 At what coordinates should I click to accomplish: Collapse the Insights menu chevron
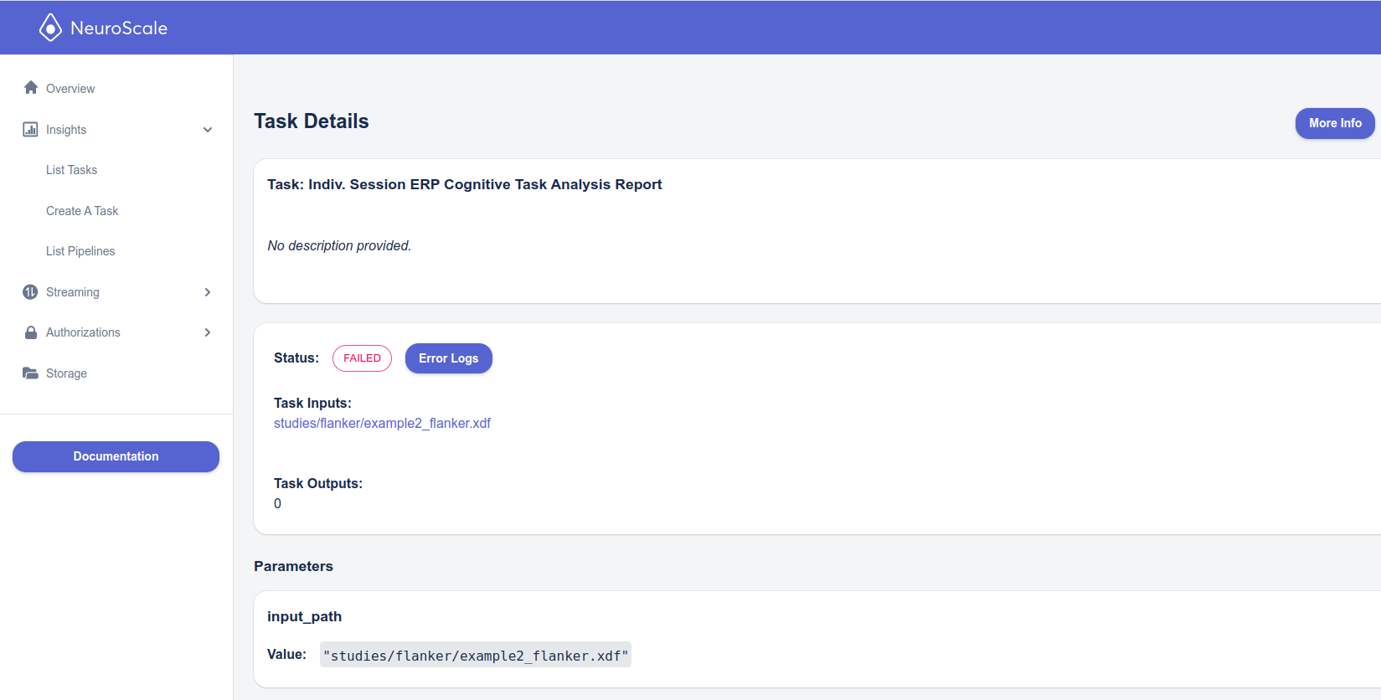208,130
